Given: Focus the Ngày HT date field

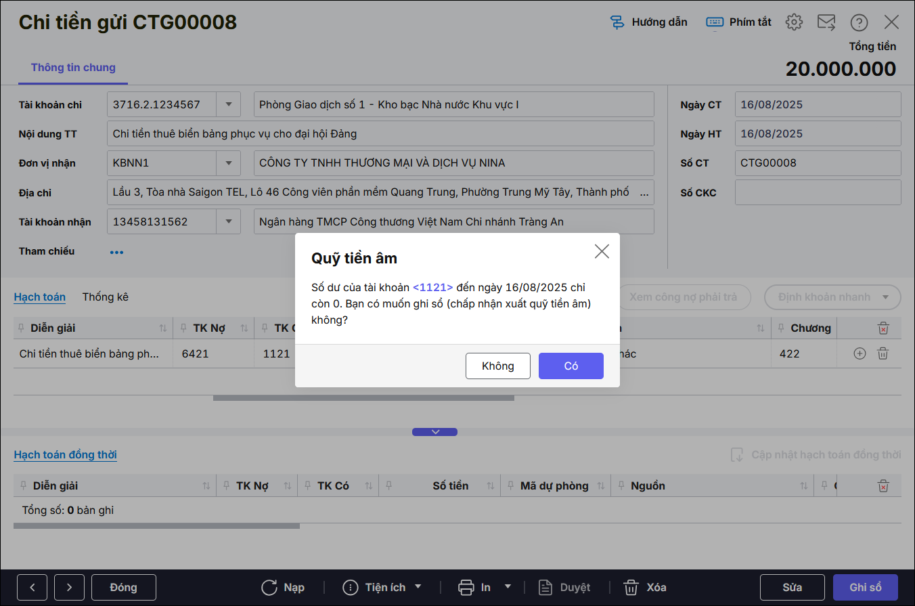Looking at the screenshot, I should (818, 133).
